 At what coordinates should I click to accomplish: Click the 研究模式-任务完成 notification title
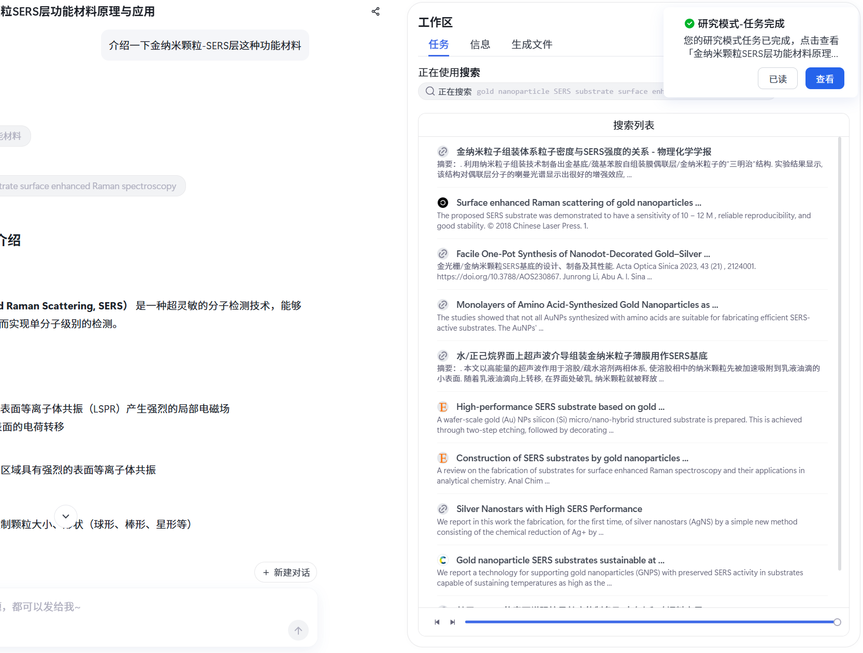(x=741, y=23)
